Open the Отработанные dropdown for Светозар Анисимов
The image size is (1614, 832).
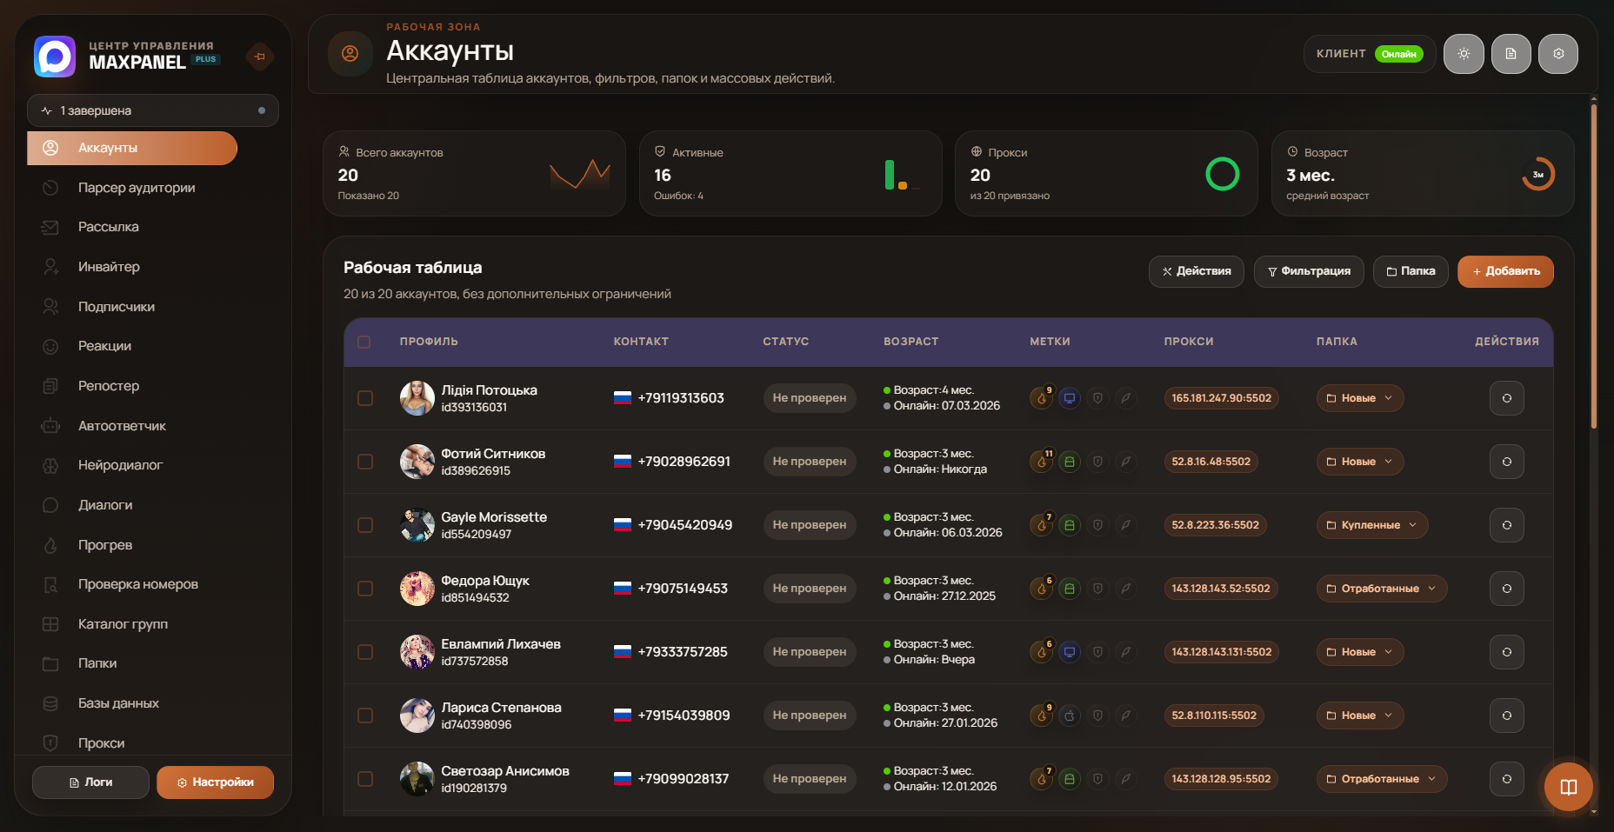1382,779
